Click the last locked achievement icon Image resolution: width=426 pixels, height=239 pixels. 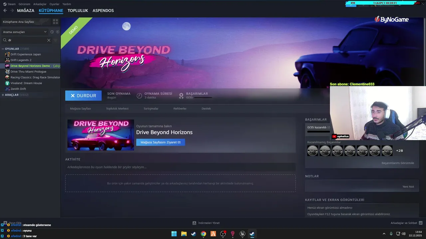[x=387, y=151]
